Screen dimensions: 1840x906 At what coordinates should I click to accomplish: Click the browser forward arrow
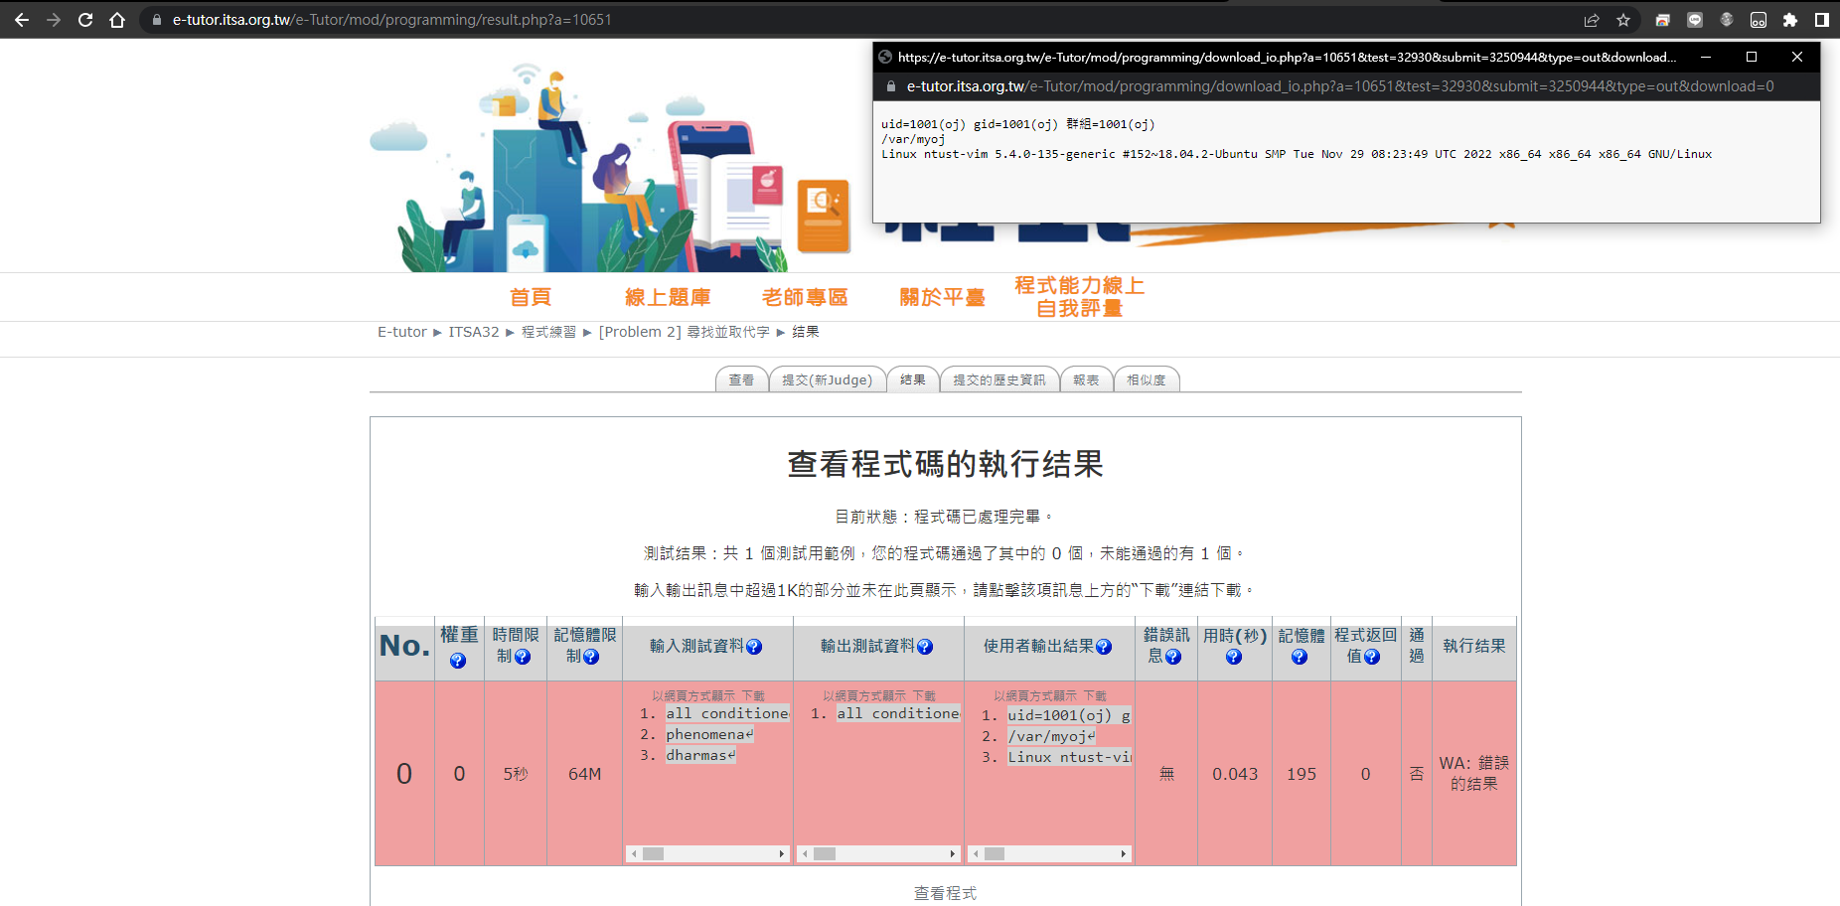pyautogui.click(x=54, y=20)
